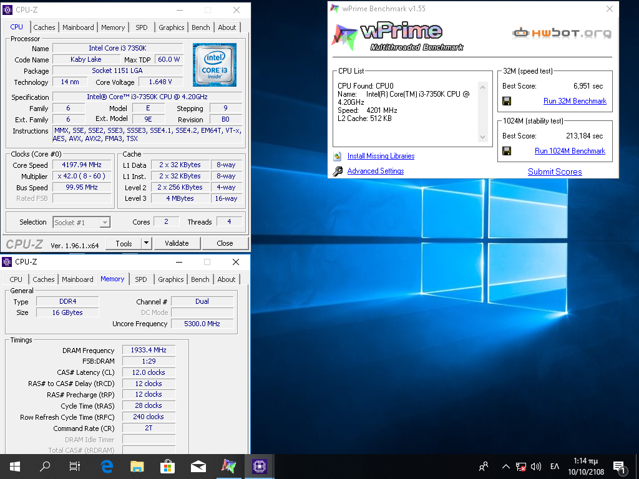Open Bench tab in top CPU-Z window

(200, 27)
